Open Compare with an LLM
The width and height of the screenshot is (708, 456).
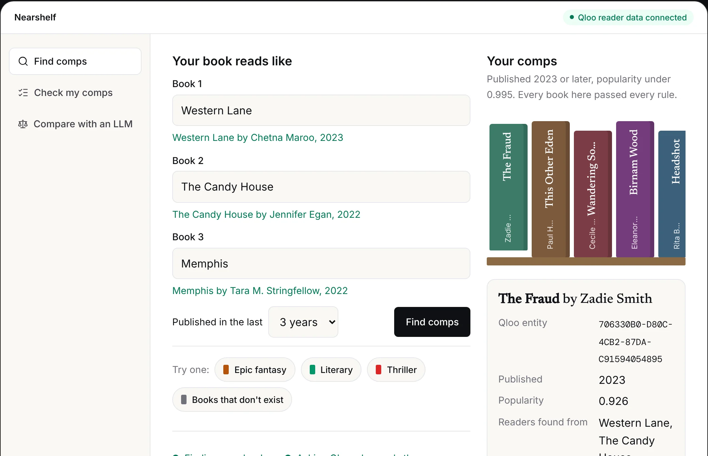75,124
